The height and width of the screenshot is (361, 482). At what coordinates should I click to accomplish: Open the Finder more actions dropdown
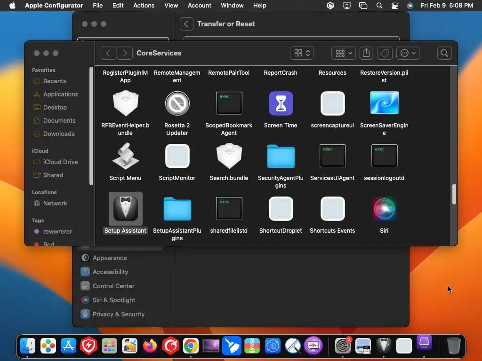[408, 53]
